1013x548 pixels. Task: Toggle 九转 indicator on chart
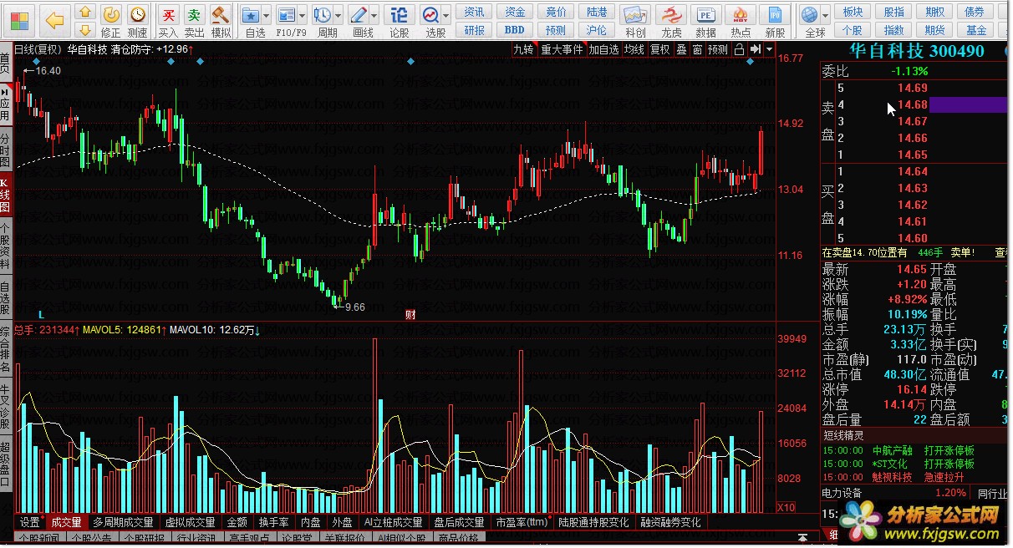tap(523, 49)
